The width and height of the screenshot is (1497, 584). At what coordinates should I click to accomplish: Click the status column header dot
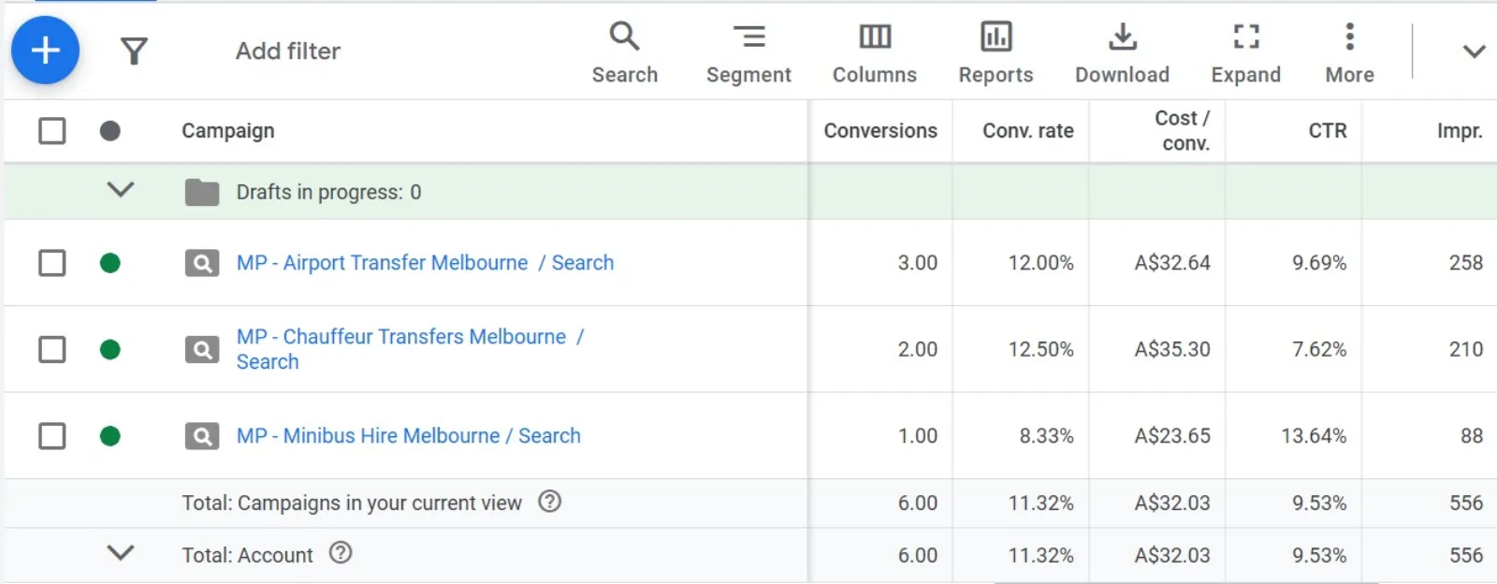(x=110, y=131)
